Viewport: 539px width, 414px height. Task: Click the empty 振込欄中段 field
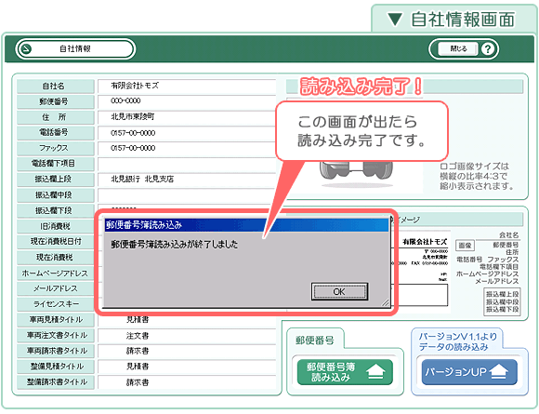[x=187, y=195]
